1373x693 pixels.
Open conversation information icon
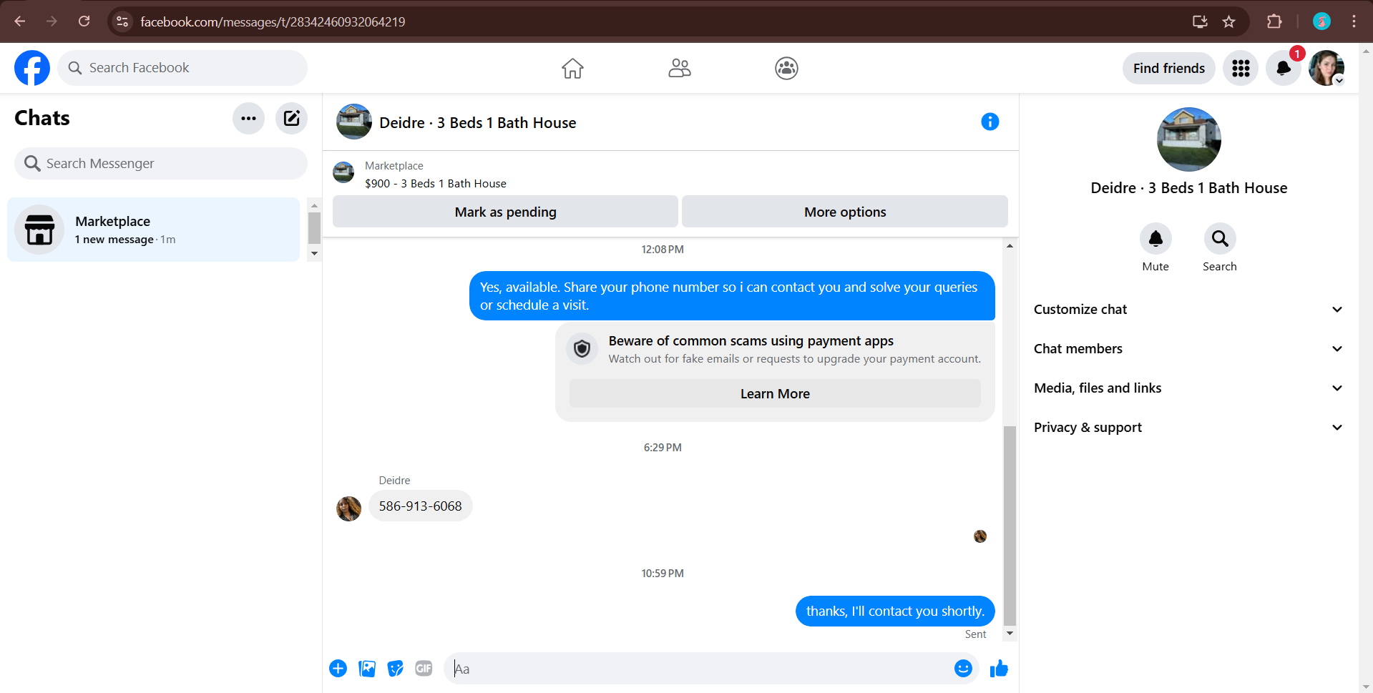point(990,122)
